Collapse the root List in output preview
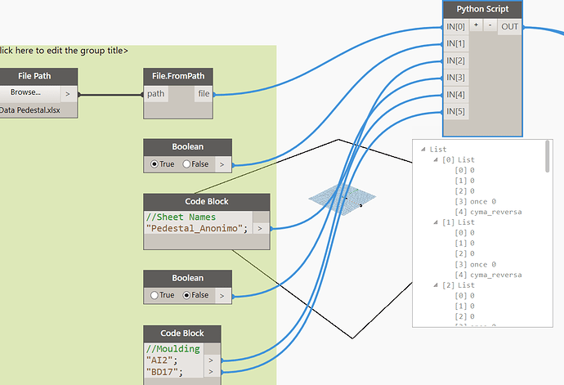Viewport: 564px width, 385px height. (x=423, y=149)
